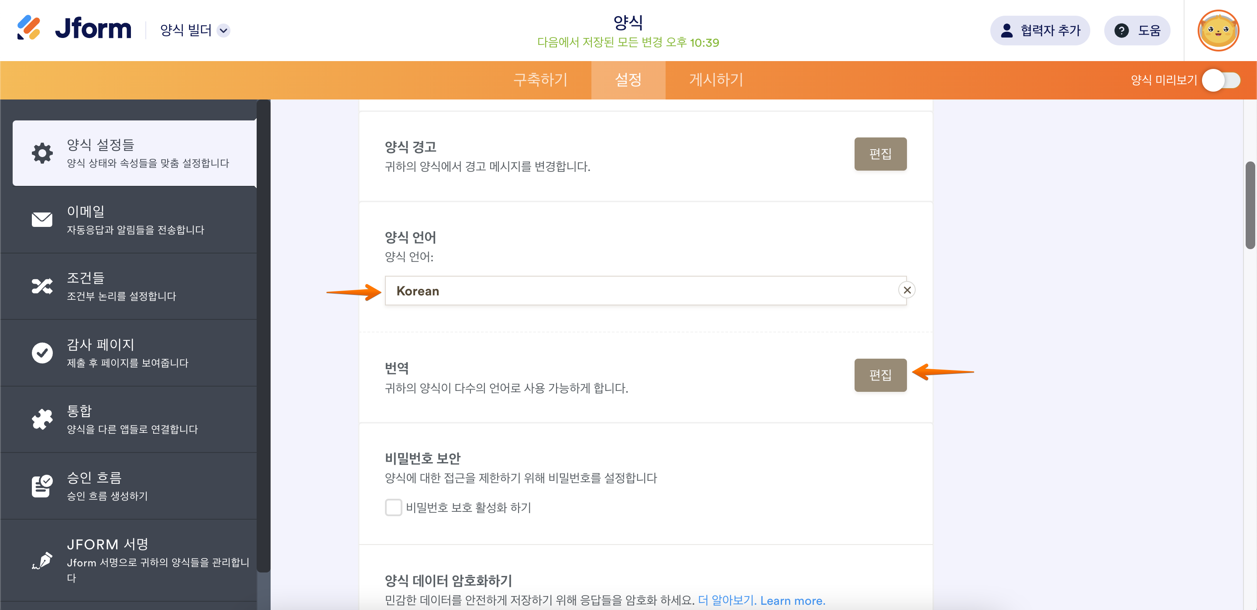This screenshot has height=610, width=1257.
Task: Click the Jform logo icon
Action: pos(28,28)
